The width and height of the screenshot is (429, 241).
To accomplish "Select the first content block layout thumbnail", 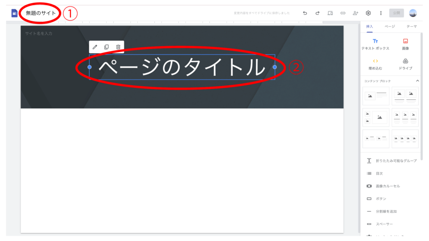I will pos(376,96).
